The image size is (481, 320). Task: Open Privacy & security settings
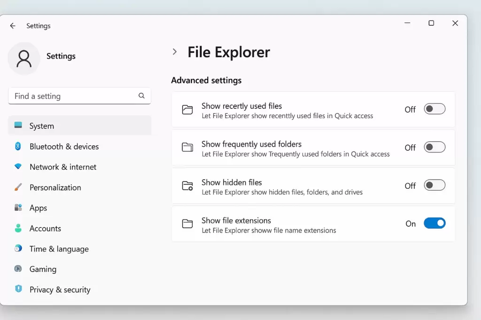tap(60, 290)
